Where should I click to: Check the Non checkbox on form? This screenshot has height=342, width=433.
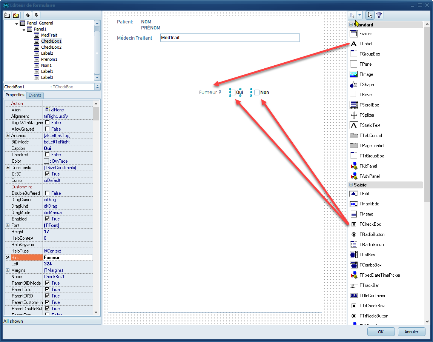coord(257,92)
